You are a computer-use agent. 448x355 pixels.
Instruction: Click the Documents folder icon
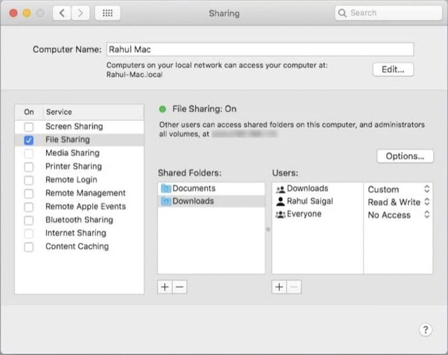tap(166, 188)
